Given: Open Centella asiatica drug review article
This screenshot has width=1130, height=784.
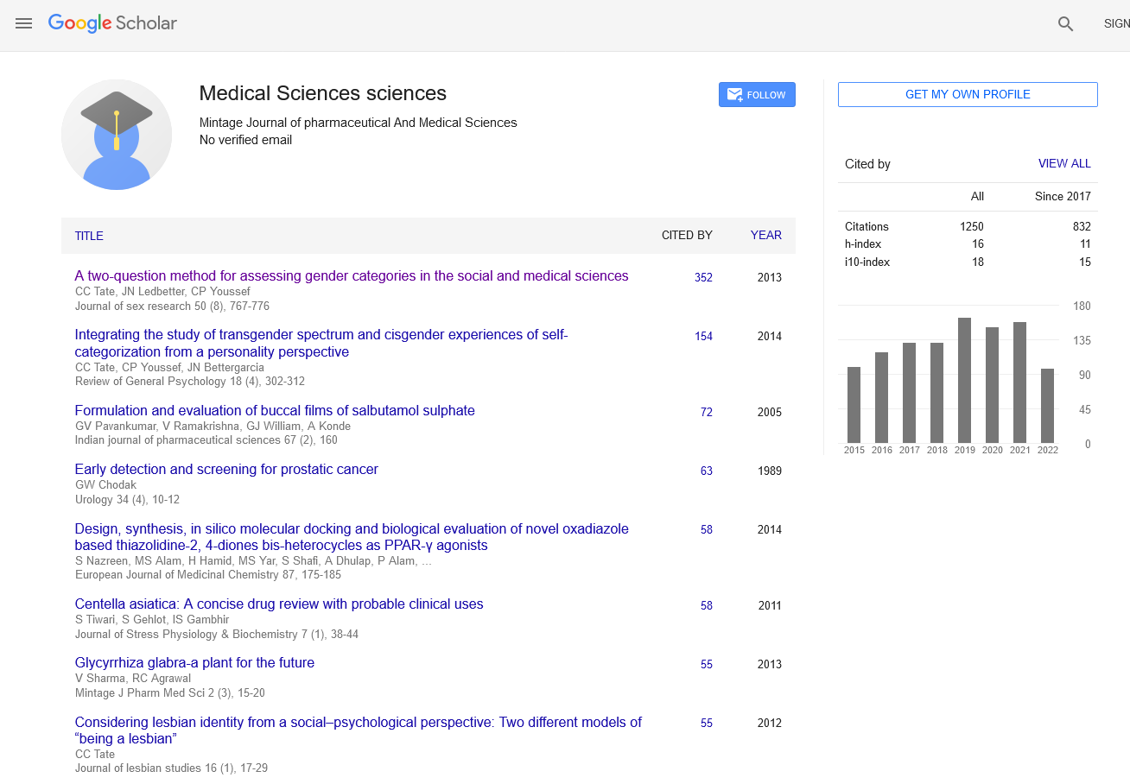Looking at the screenshot, I should (279, 604).
